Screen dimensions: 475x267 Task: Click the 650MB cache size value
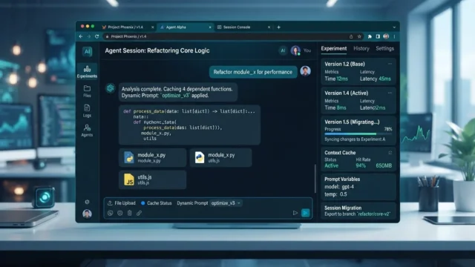[384, 165]
